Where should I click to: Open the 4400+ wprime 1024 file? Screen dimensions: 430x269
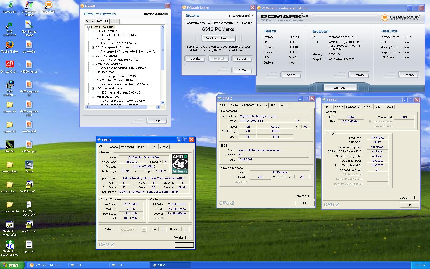point(29,108)
